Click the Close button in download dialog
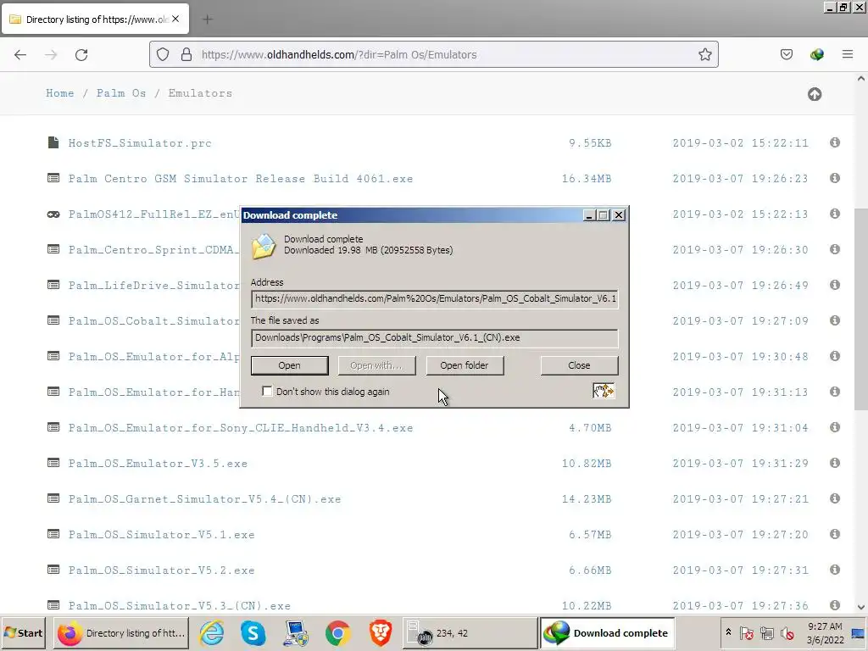 click(x=579, y=365)
